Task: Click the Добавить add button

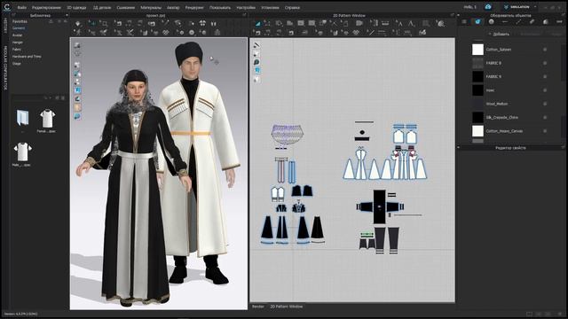Action: (500, 34)
